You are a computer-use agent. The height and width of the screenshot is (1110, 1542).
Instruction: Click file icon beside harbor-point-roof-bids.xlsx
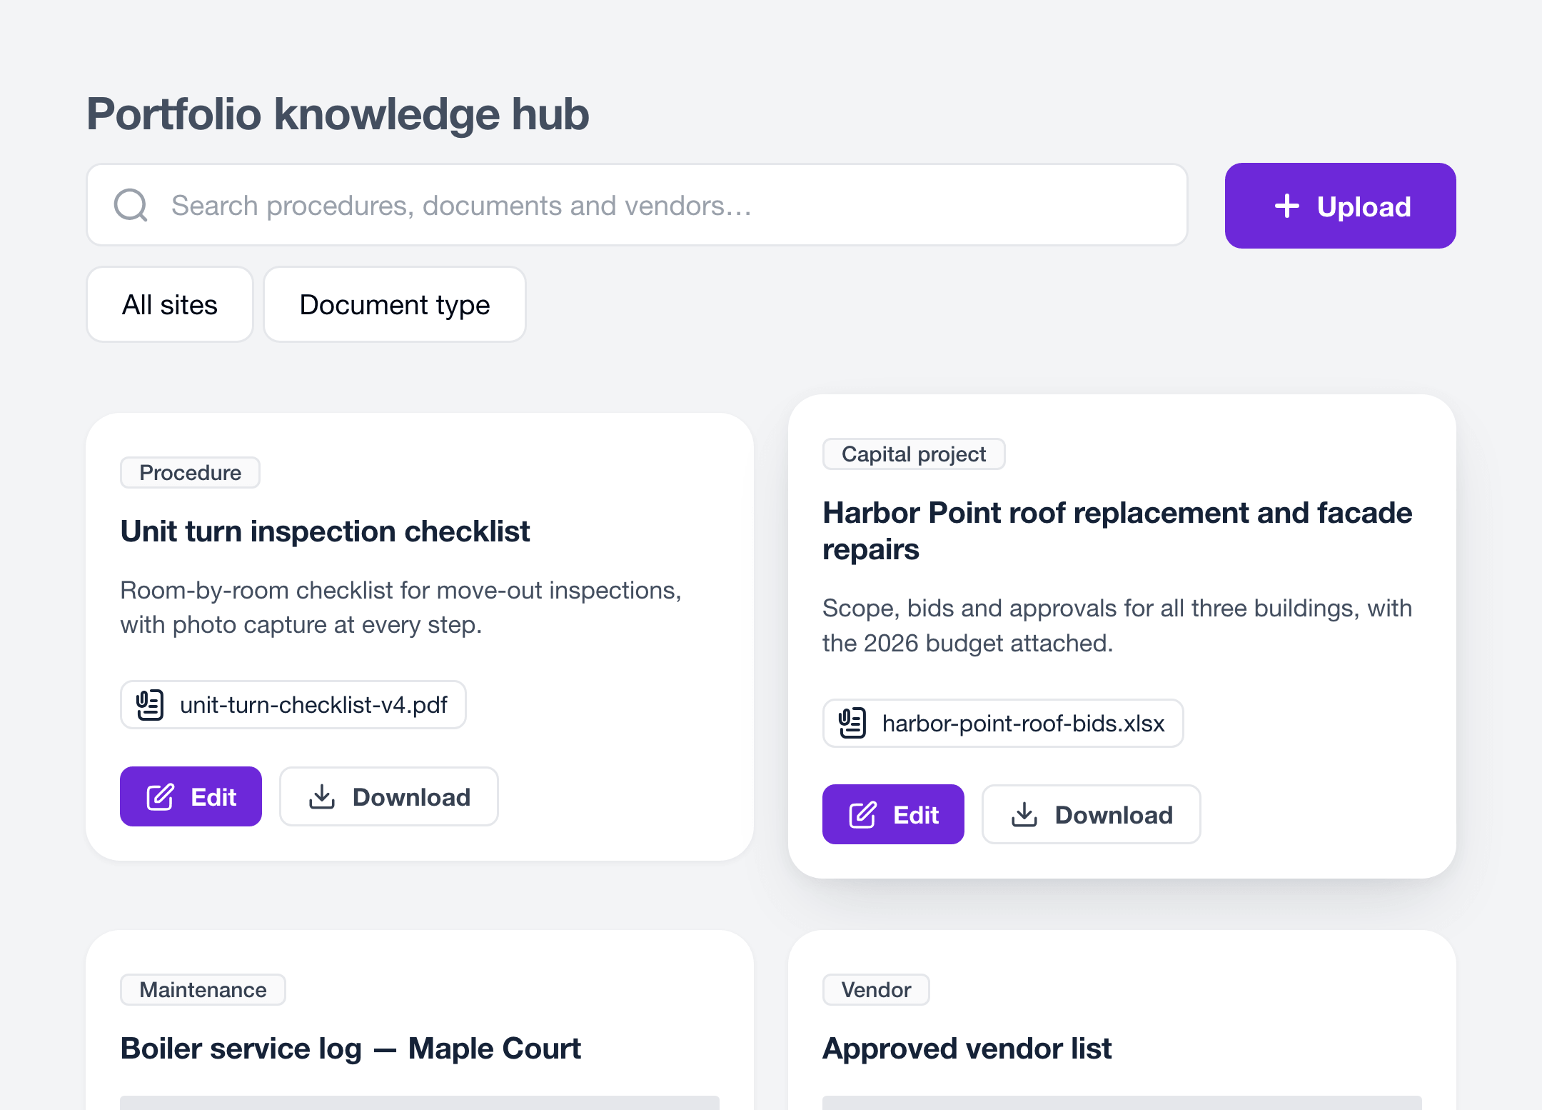click(x=852, y=723)
